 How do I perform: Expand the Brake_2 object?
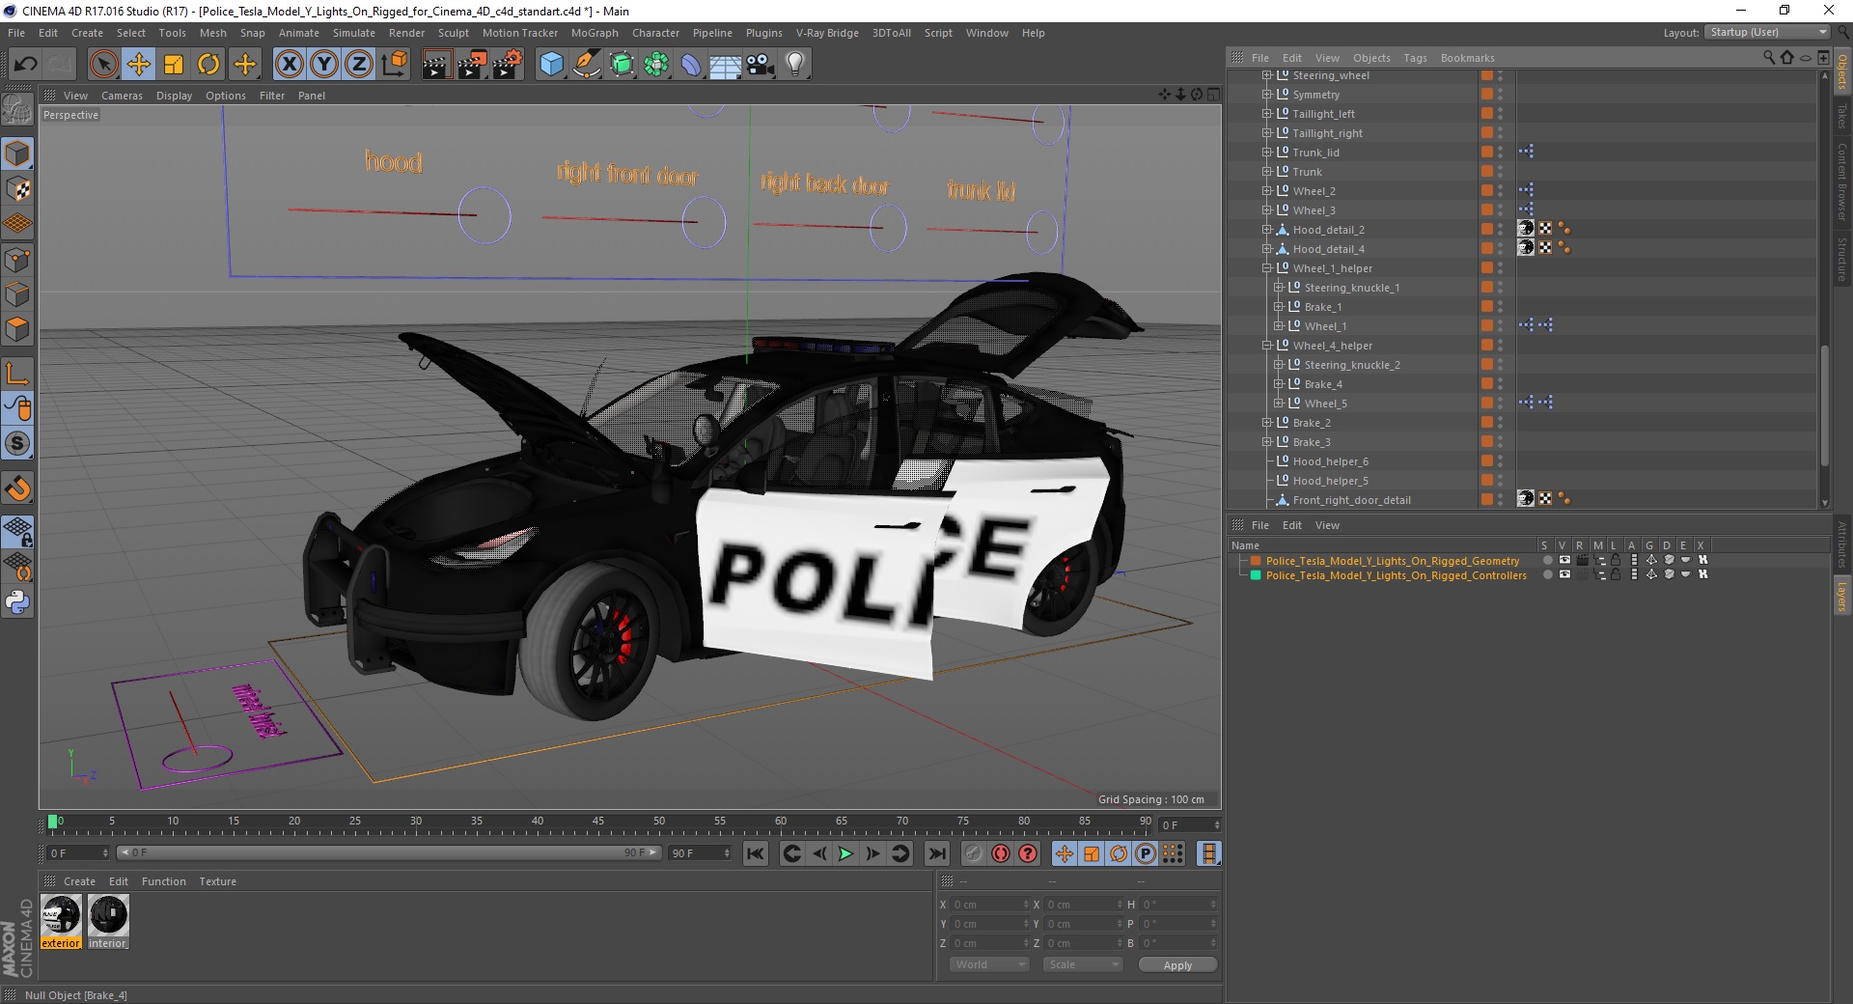(1267, 423)
